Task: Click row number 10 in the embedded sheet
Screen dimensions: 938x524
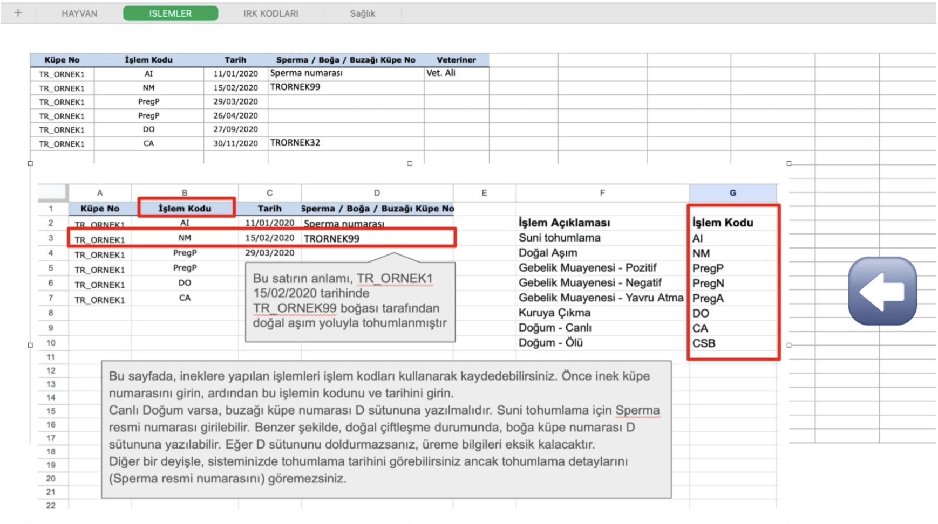Action: [51, 343]
